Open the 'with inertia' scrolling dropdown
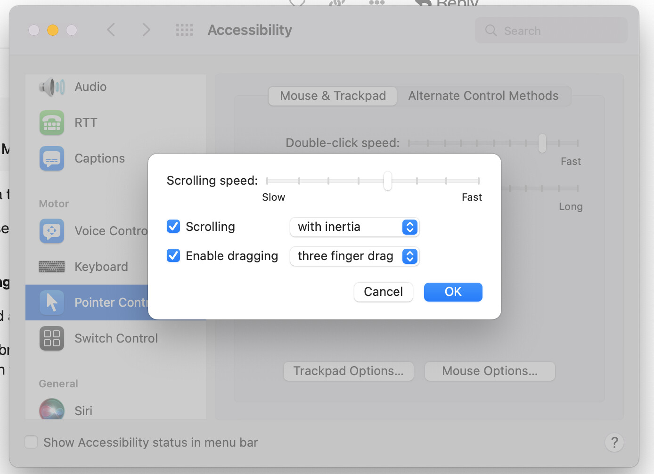Screen dimensions: 654x474 (354, 227)
